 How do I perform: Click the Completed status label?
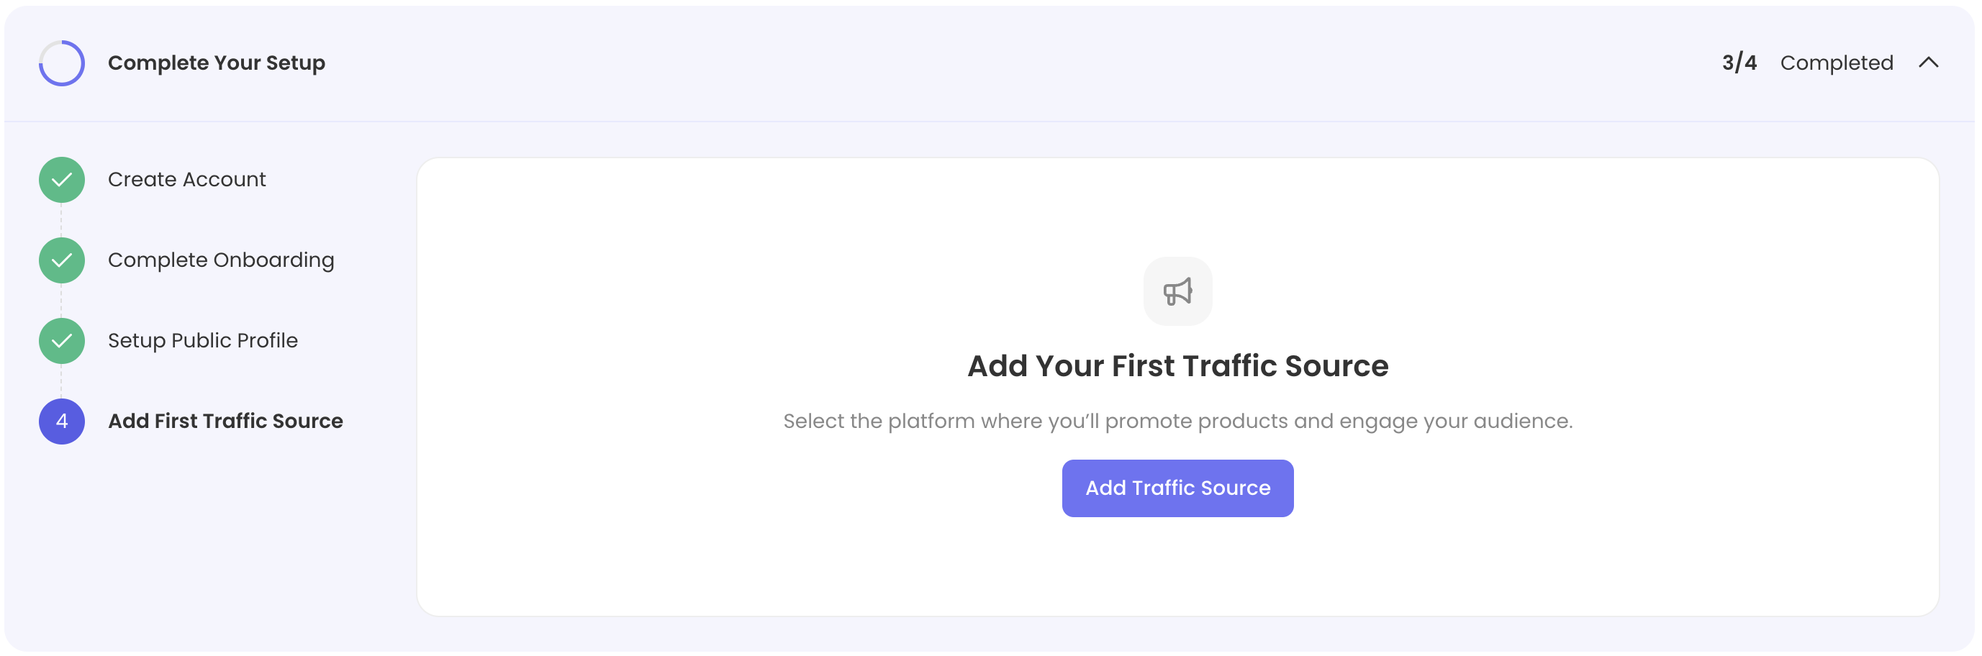tap(1836, 63)
